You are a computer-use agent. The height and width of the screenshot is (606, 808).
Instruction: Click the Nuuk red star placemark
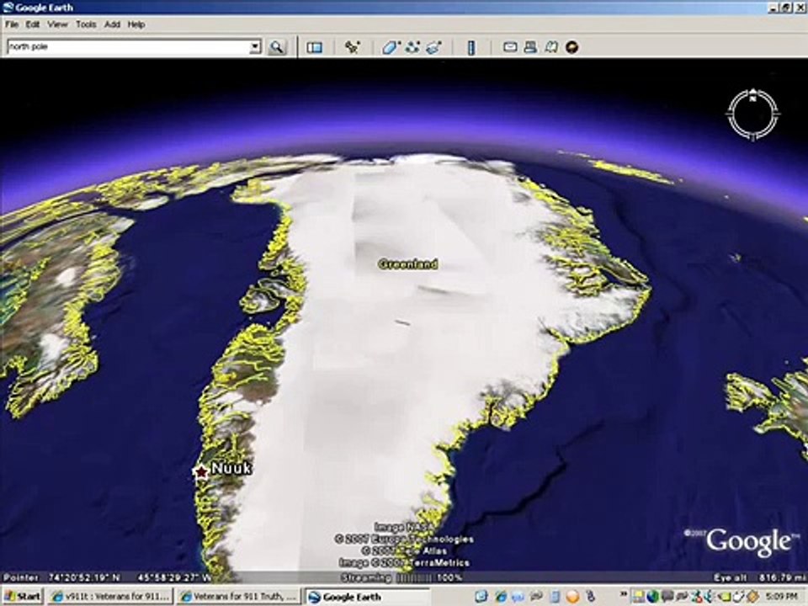click(x=200, y=471)
